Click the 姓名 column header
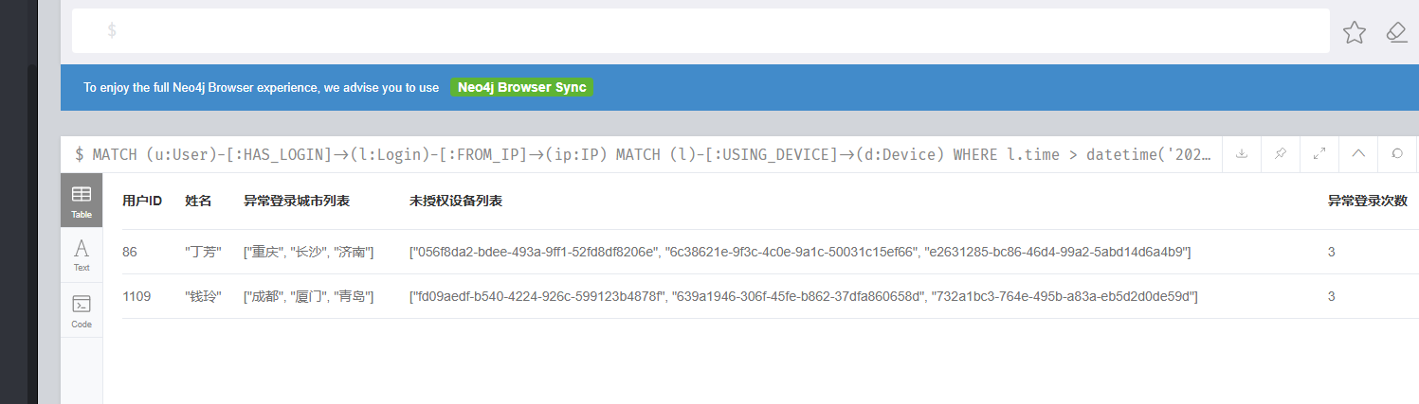 pos(198,201)
